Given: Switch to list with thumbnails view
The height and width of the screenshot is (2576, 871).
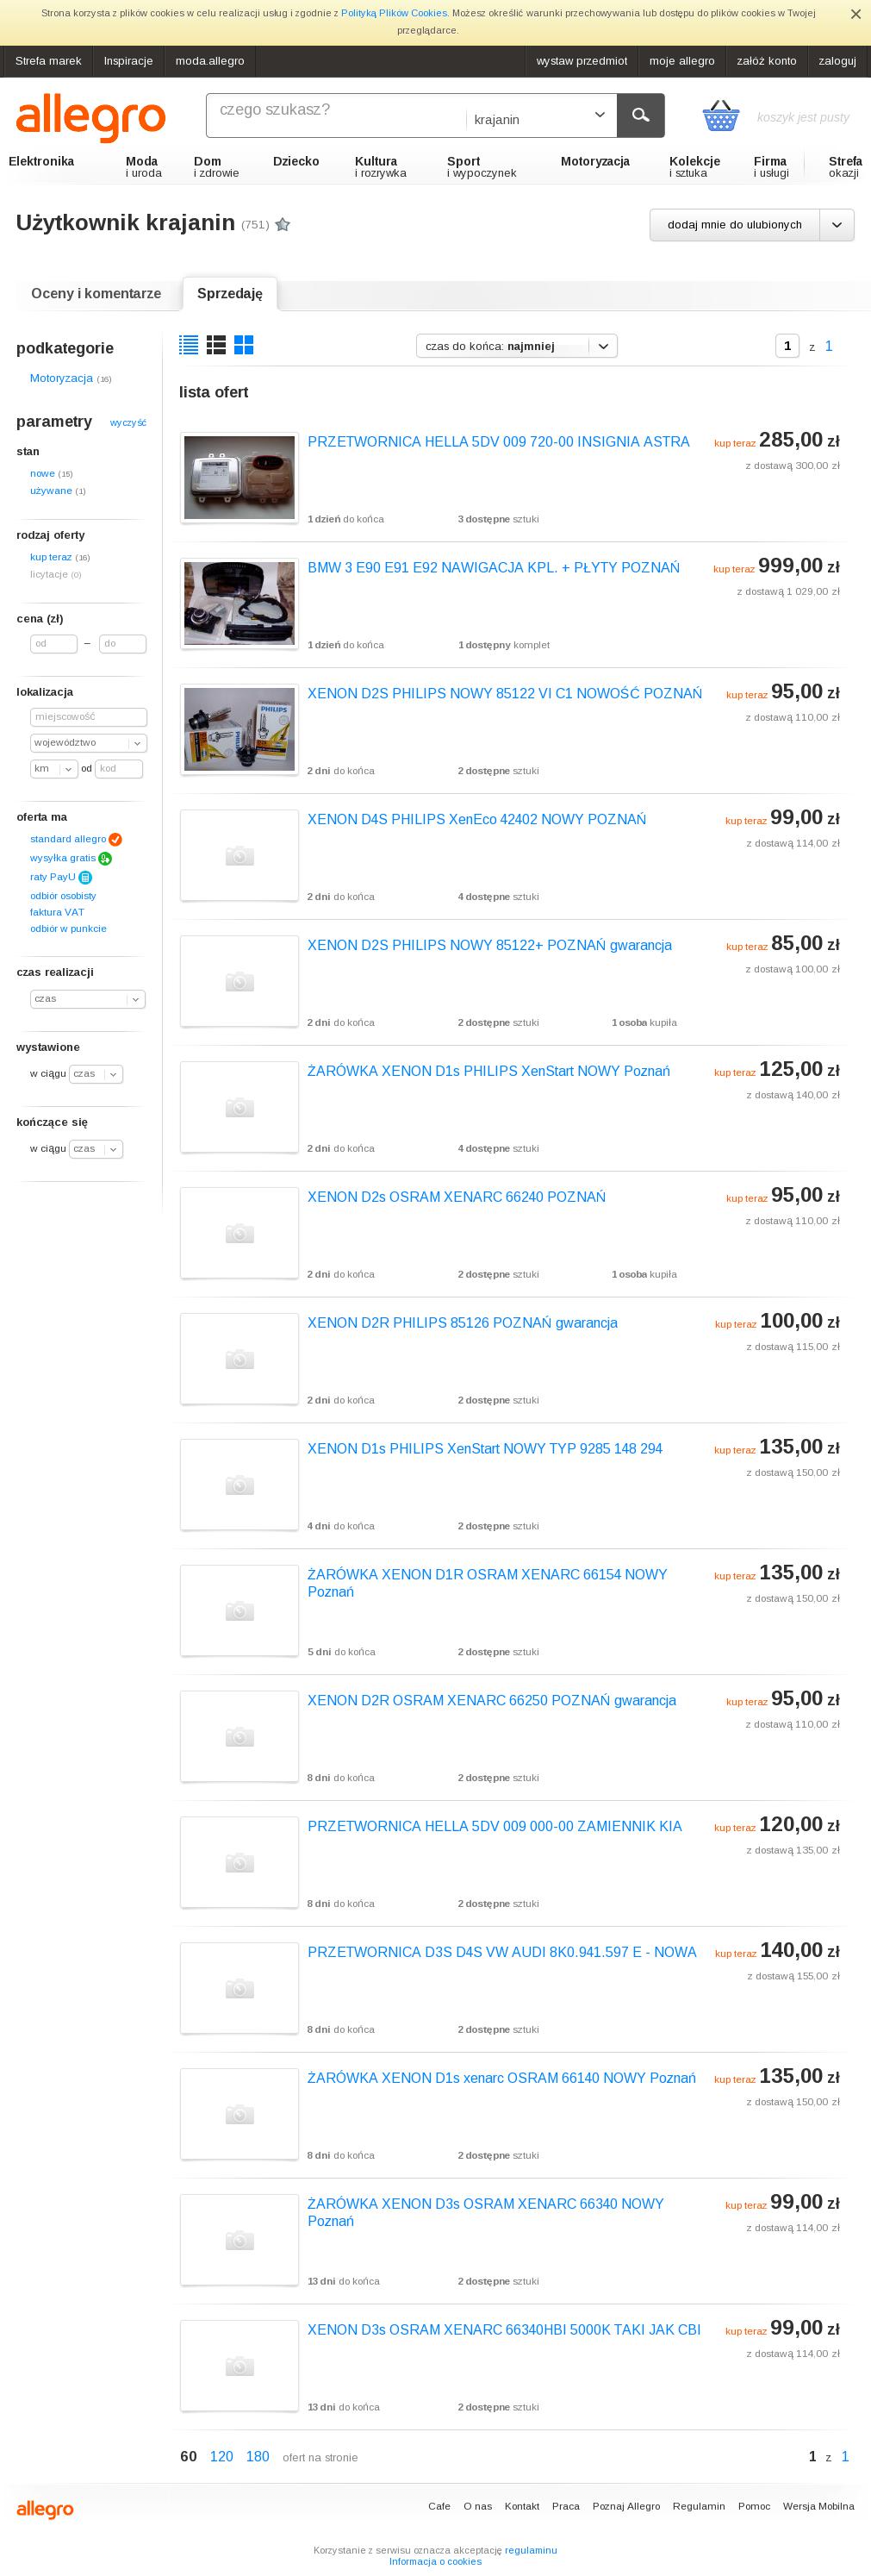Looking at the screenshot, I should tap(215, 345).
